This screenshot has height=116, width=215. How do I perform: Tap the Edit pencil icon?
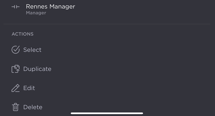(x=16, y=88)
